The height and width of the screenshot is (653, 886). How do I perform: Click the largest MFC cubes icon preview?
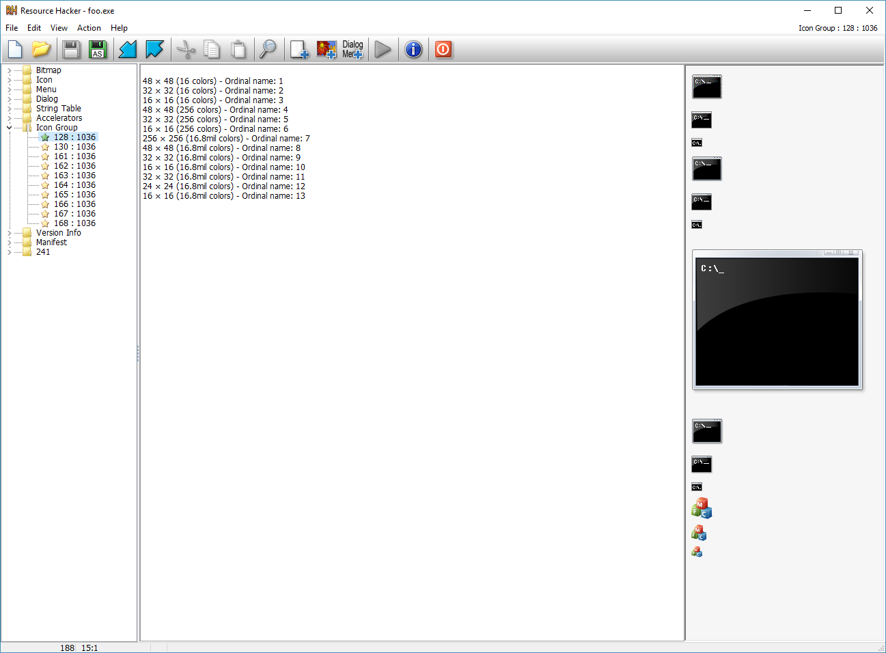(702, 509)
